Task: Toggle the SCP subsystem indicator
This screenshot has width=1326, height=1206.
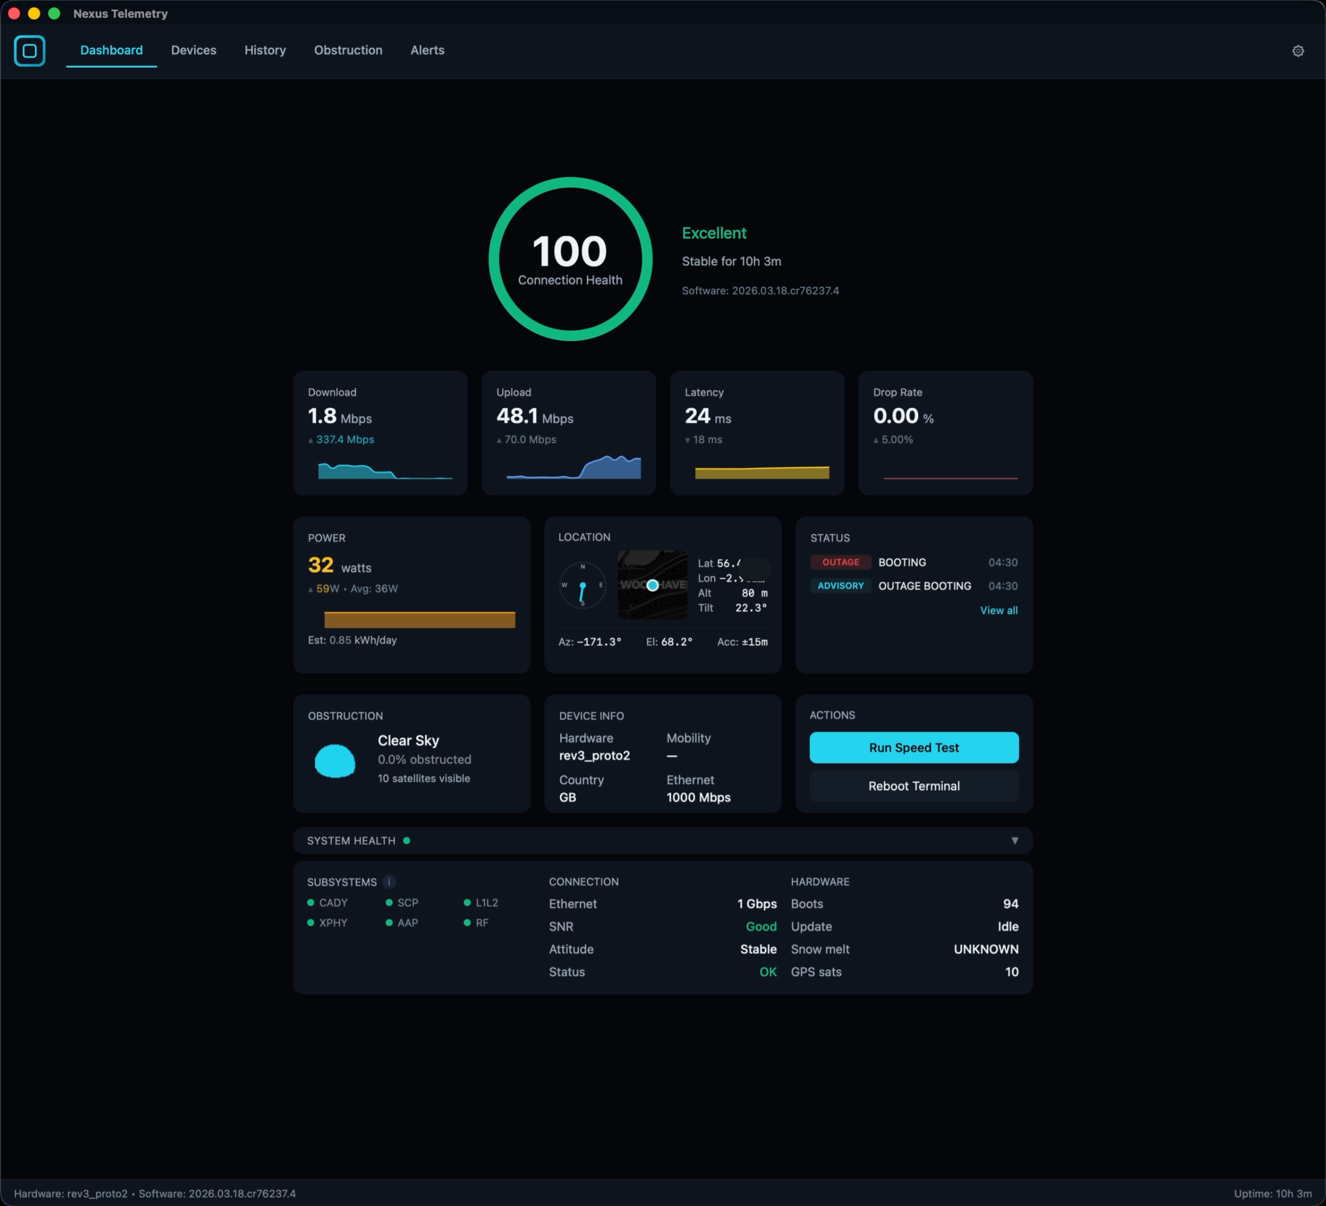Action: (388, 903)
